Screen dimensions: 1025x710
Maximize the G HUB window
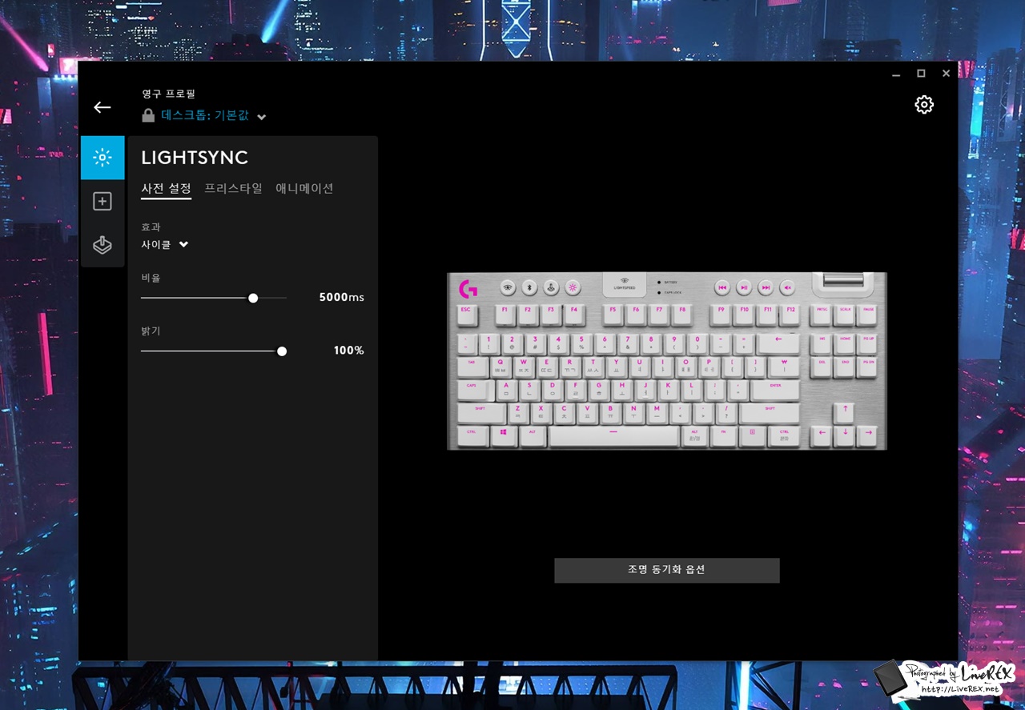pyautogui.click(x=921, y=74)
